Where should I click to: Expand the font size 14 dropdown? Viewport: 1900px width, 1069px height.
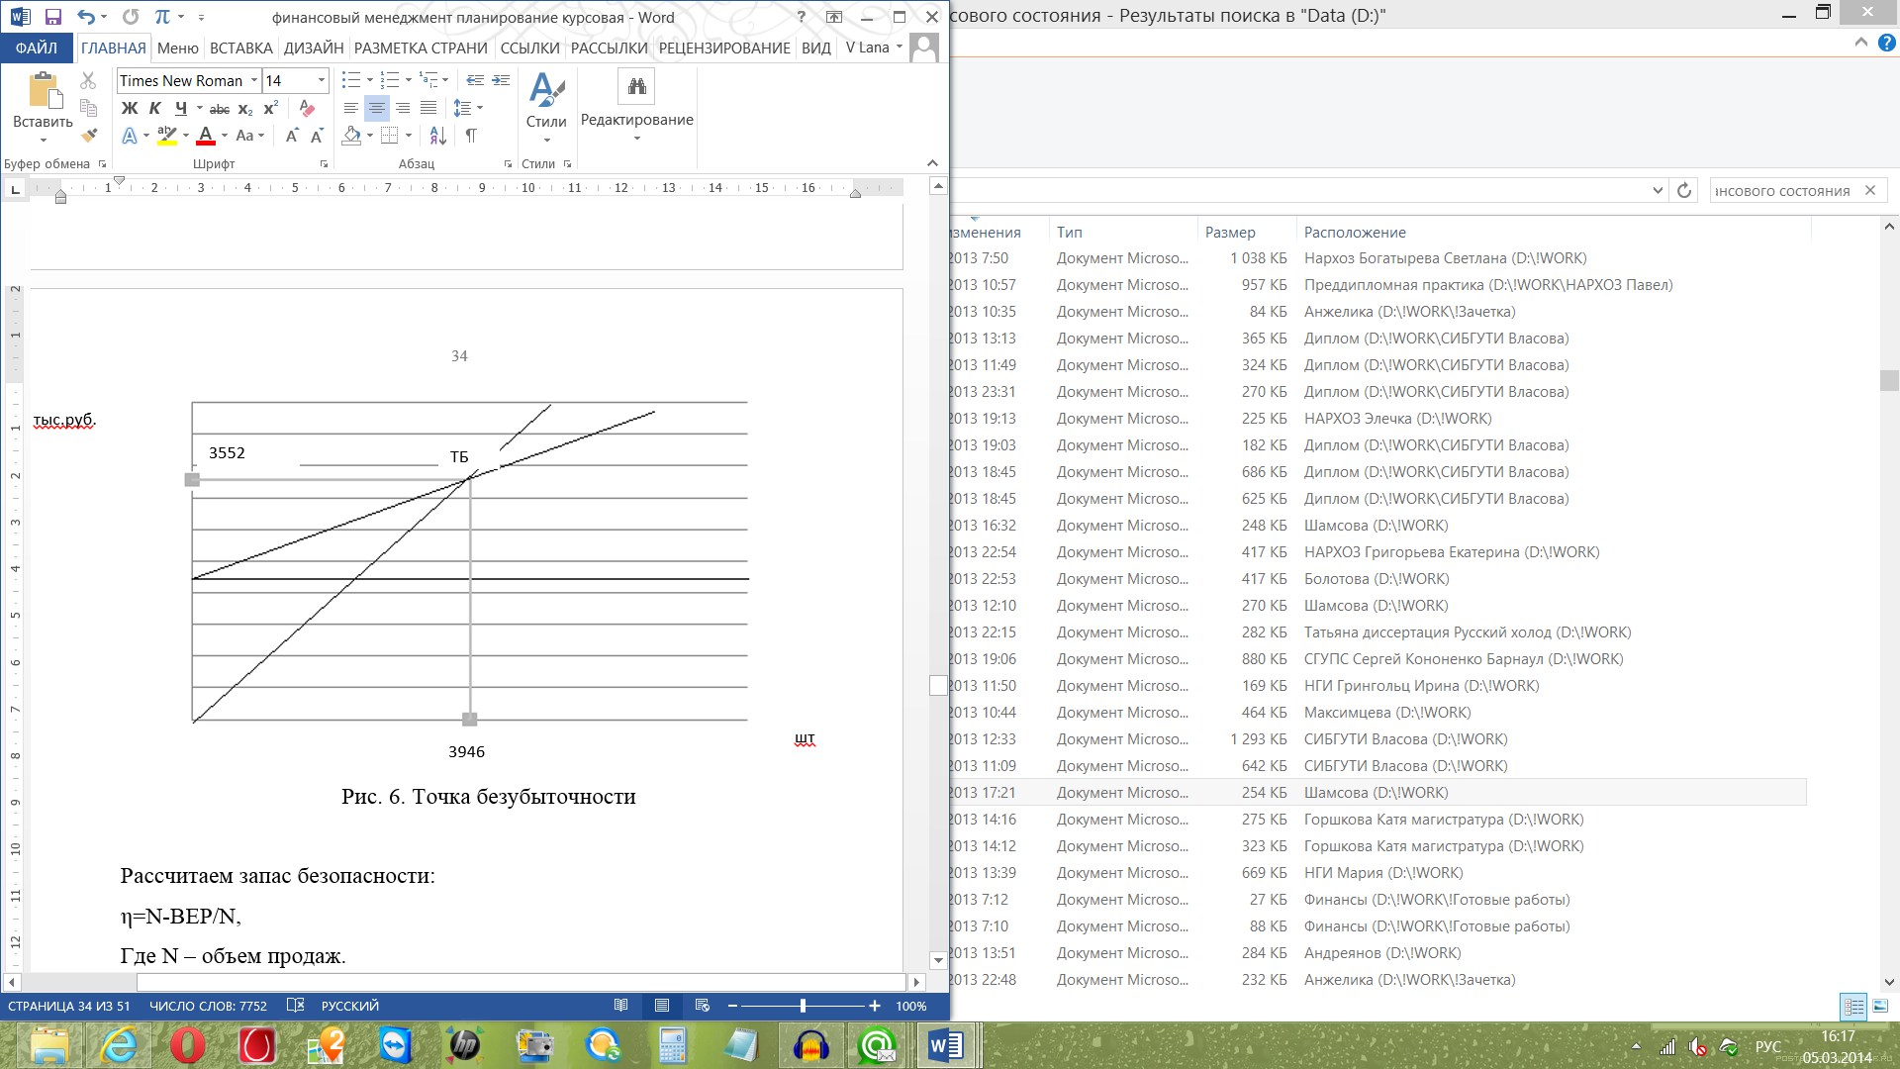click(x=322, y=80)
